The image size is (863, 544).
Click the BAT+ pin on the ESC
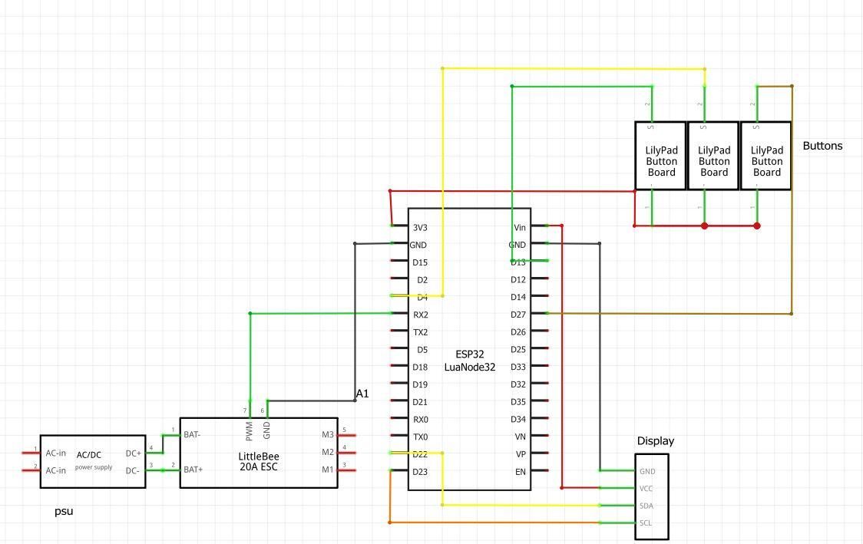(172, 470)
